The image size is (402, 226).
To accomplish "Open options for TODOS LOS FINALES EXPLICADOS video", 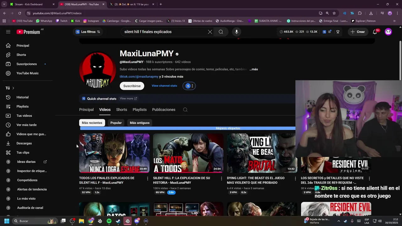I will coord(148,178).
